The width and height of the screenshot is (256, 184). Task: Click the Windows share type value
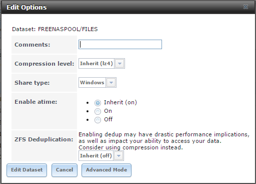(x=92, y=83)
